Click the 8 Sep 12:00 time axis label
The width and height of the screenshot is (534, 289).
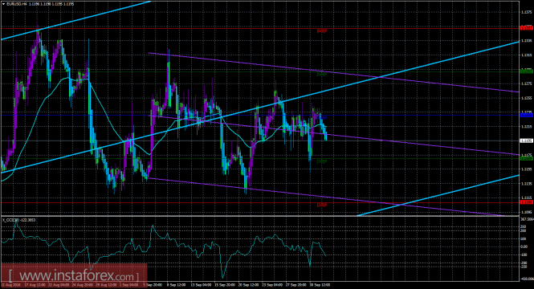click(176, 284)
